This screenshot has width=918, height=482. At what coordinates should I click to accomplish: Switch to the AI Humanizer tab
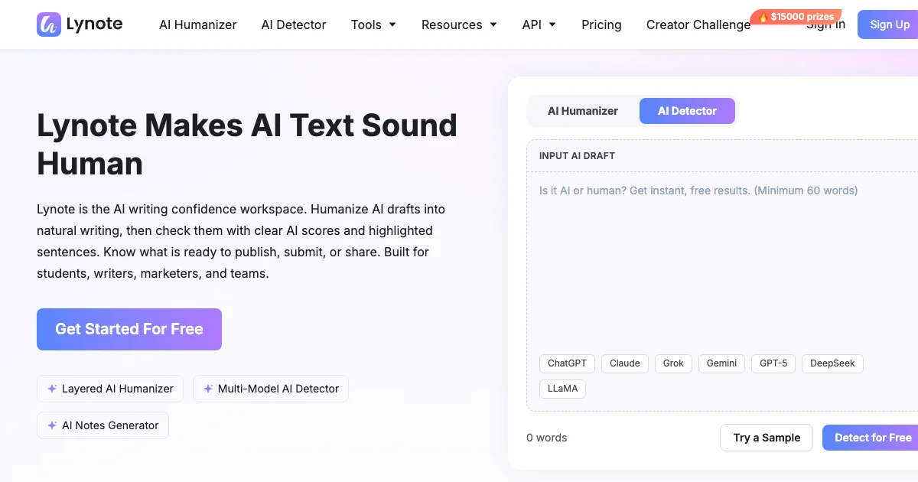point(583,111)
